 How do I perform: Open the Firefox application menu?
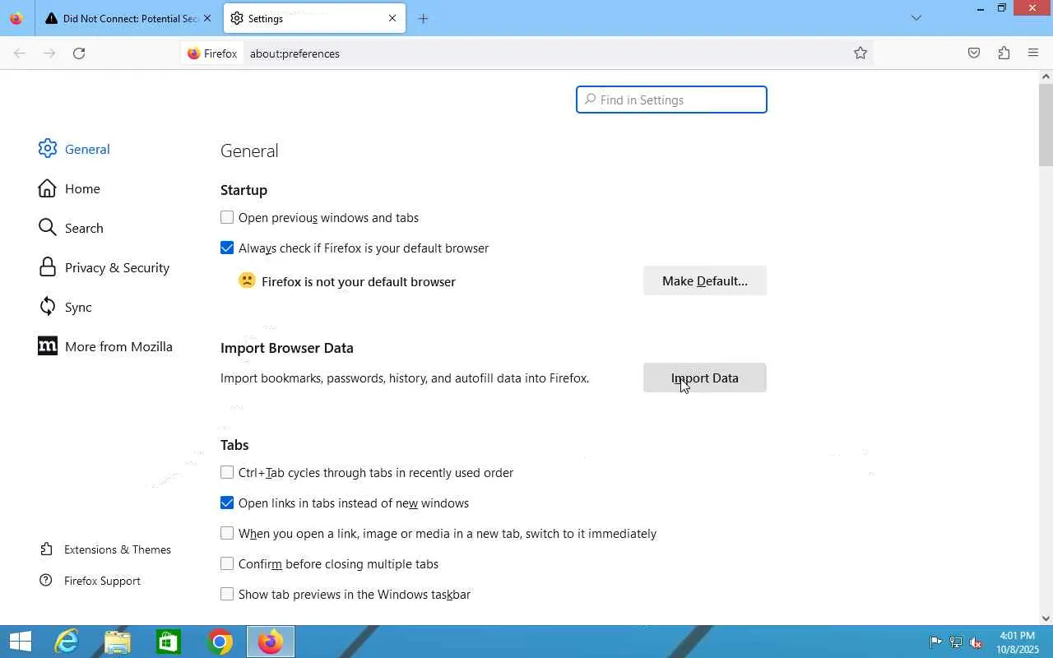pos(1033,53)
